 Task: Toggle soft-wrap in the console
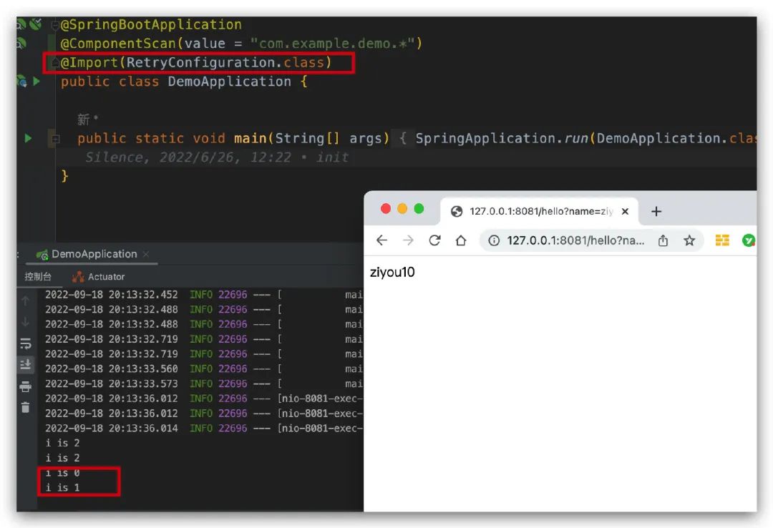pyautogui.click(x=26, y=343)
